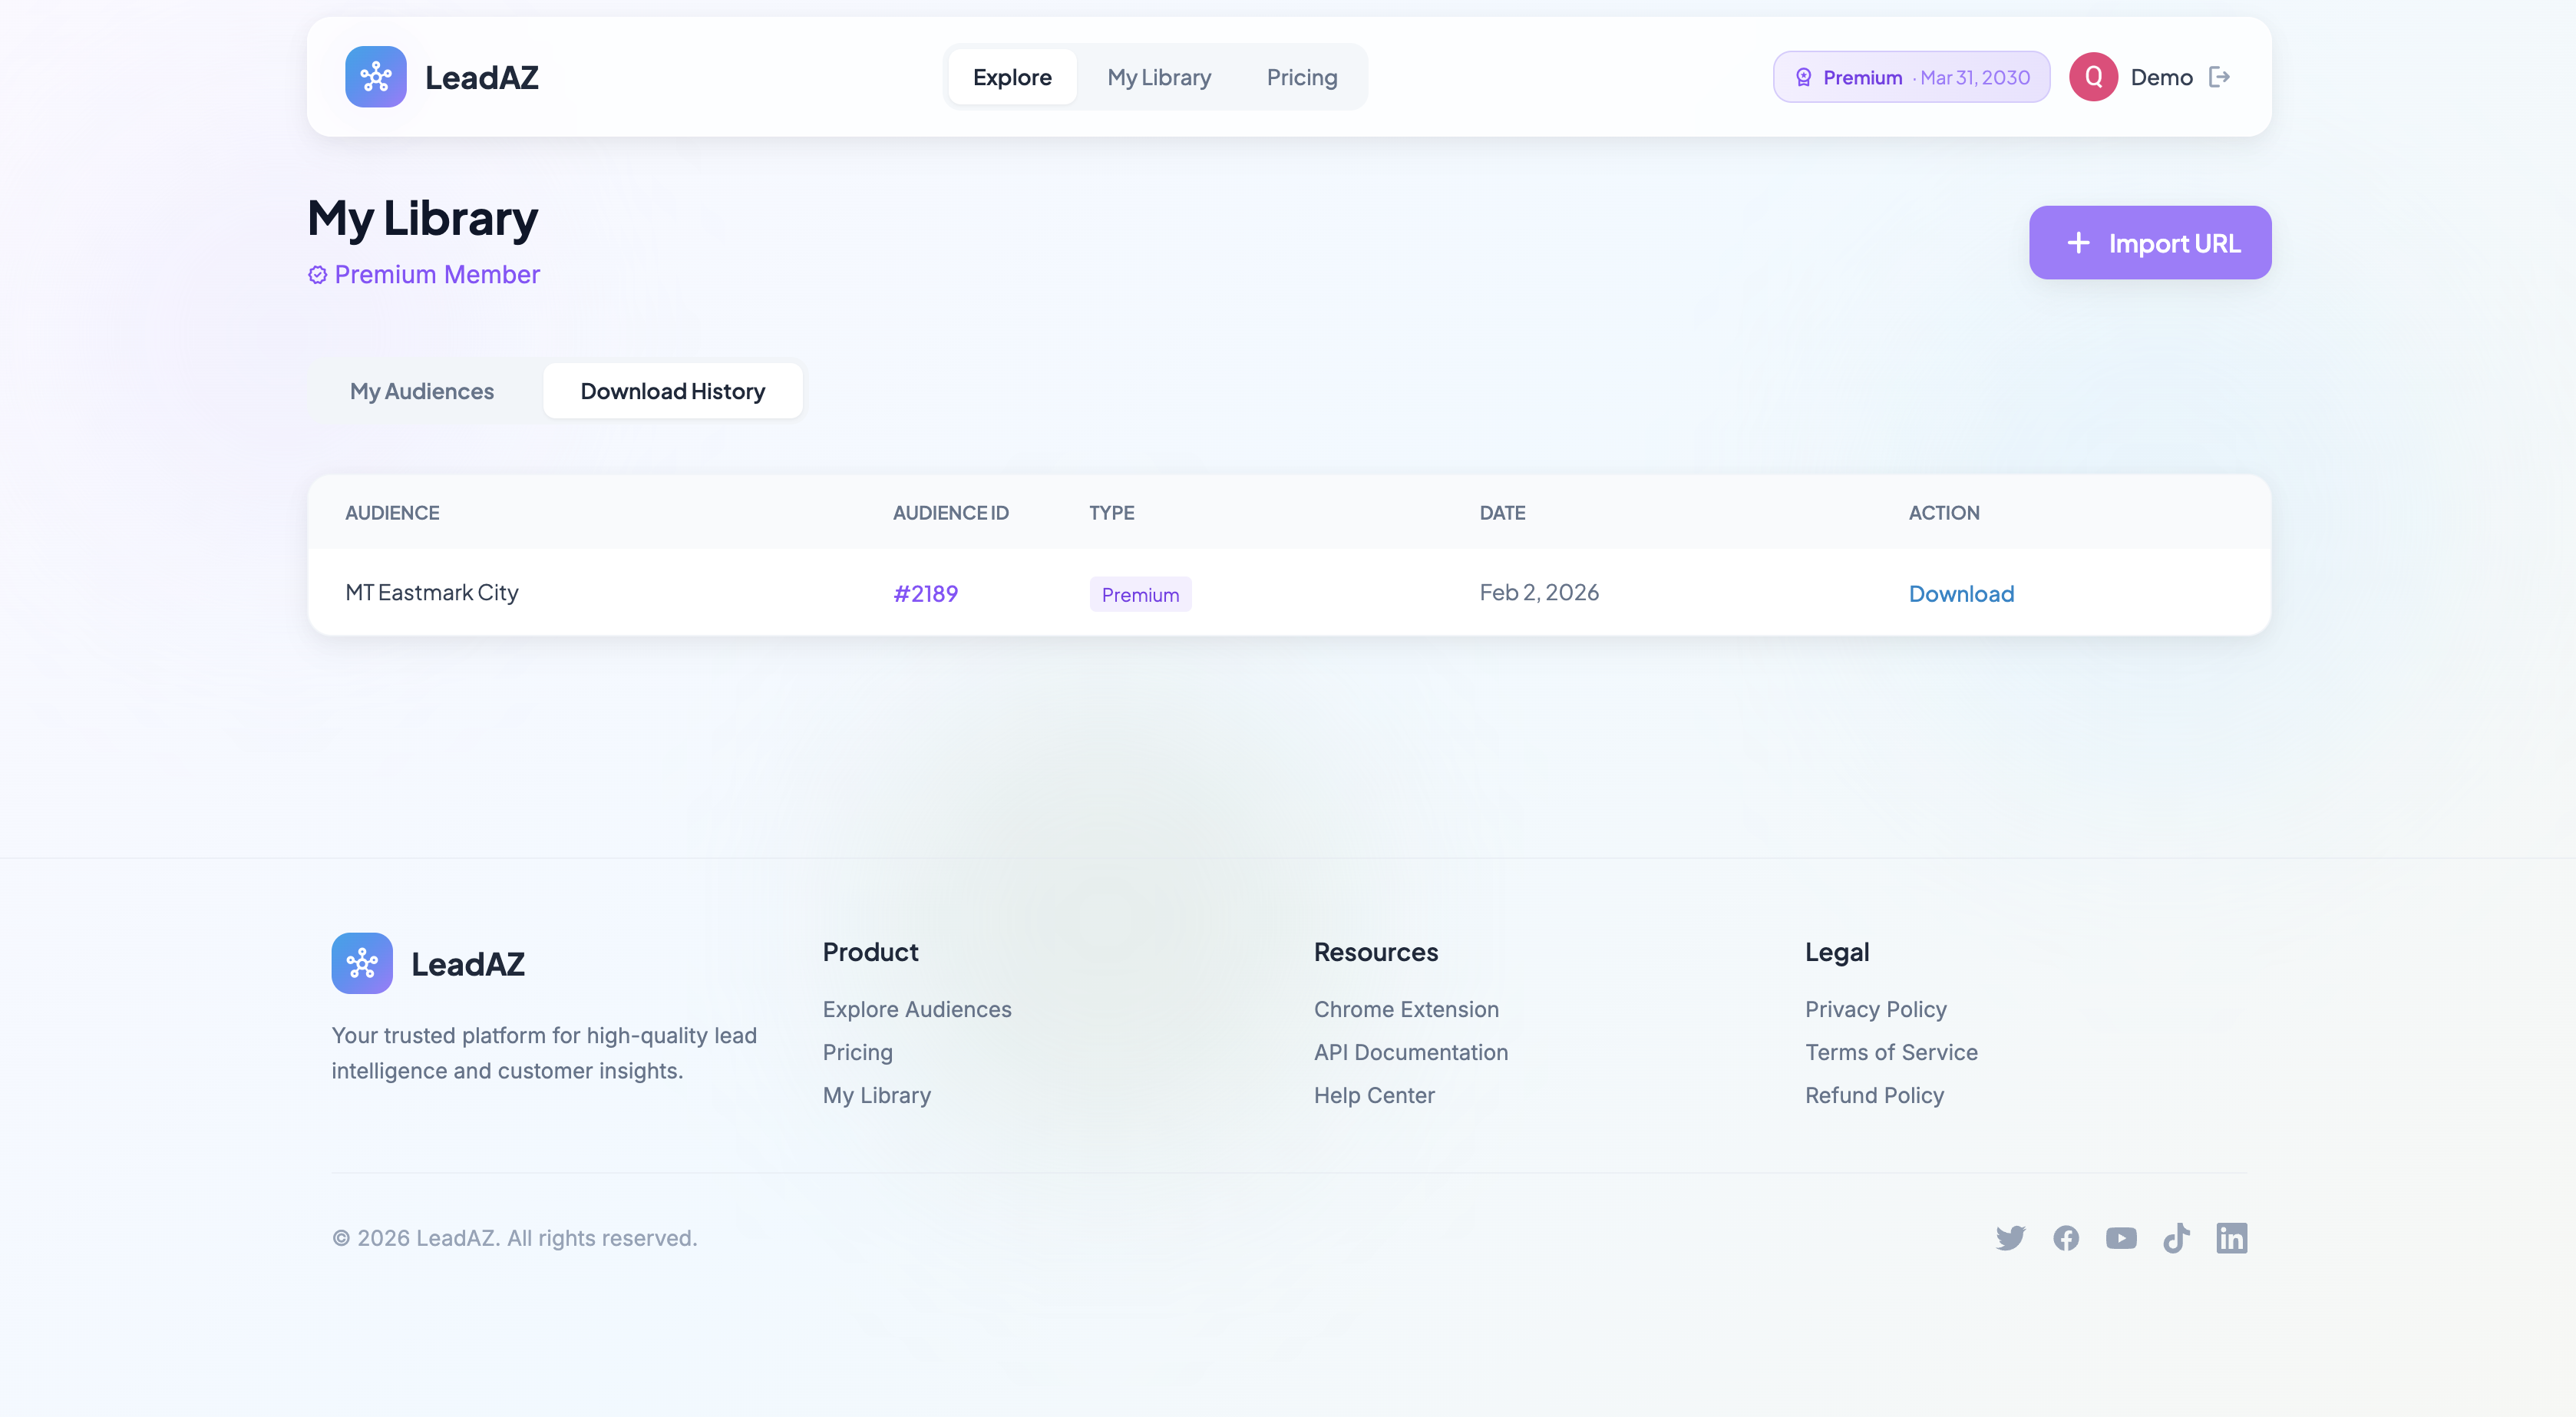Open the TikTok social icon in footer
This screenshot has height=1417, width=2576.
click(2176, 1238)
